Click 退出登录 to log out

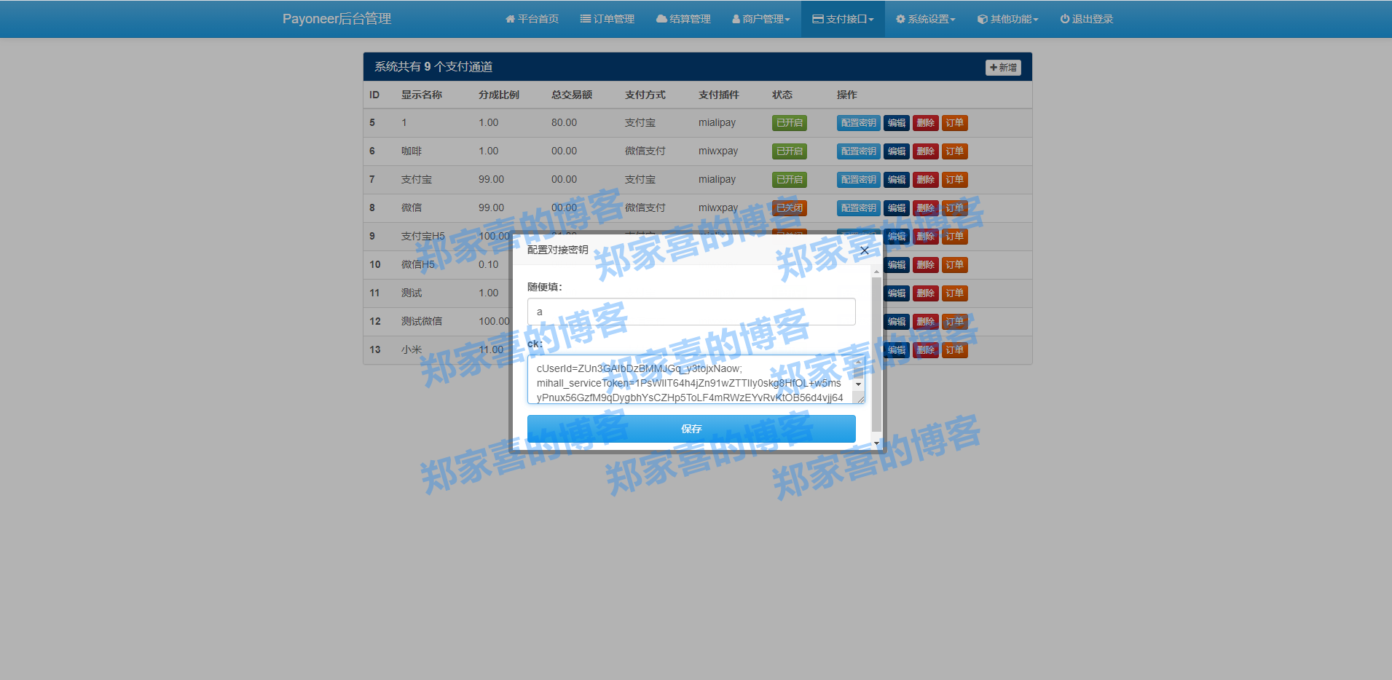coord(1087,19)
